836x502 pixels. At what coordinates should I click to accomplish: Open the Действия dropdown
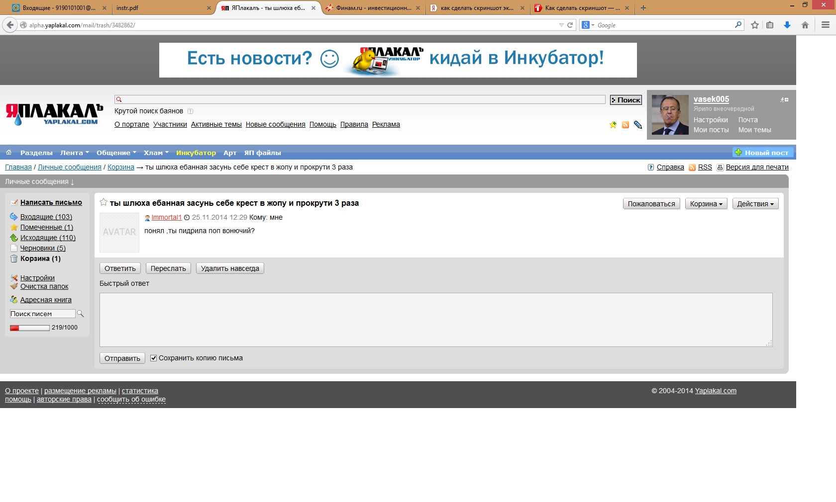(755, 204)
